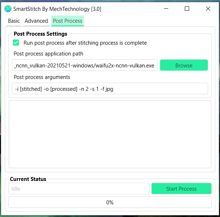Click the 'Run post process after stitching' label
The width and height of the screenshot is (220, 217).
[85, 43]
